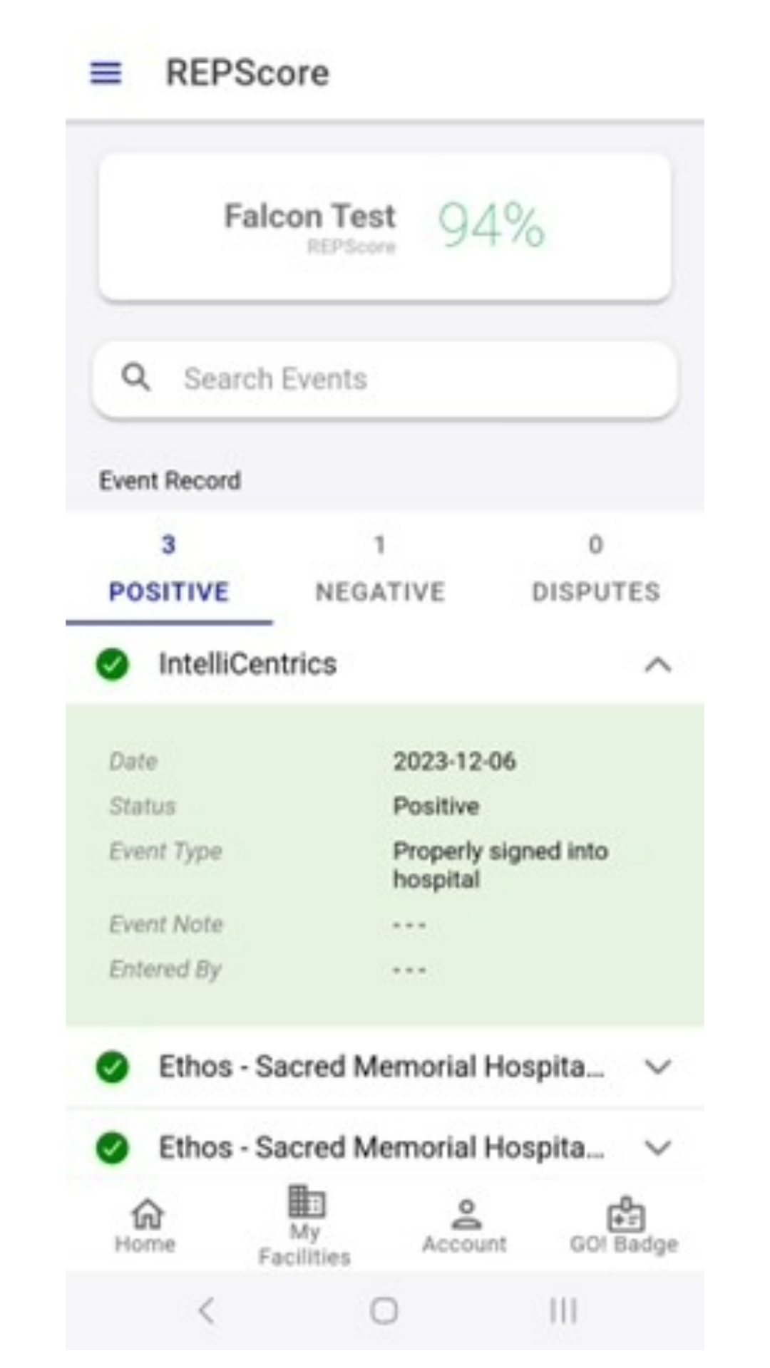Viewport: 770px width, 1368px height.
Task: Expand the first Ethos Sacred Memorial entry
Action: tap(657, 1067)
